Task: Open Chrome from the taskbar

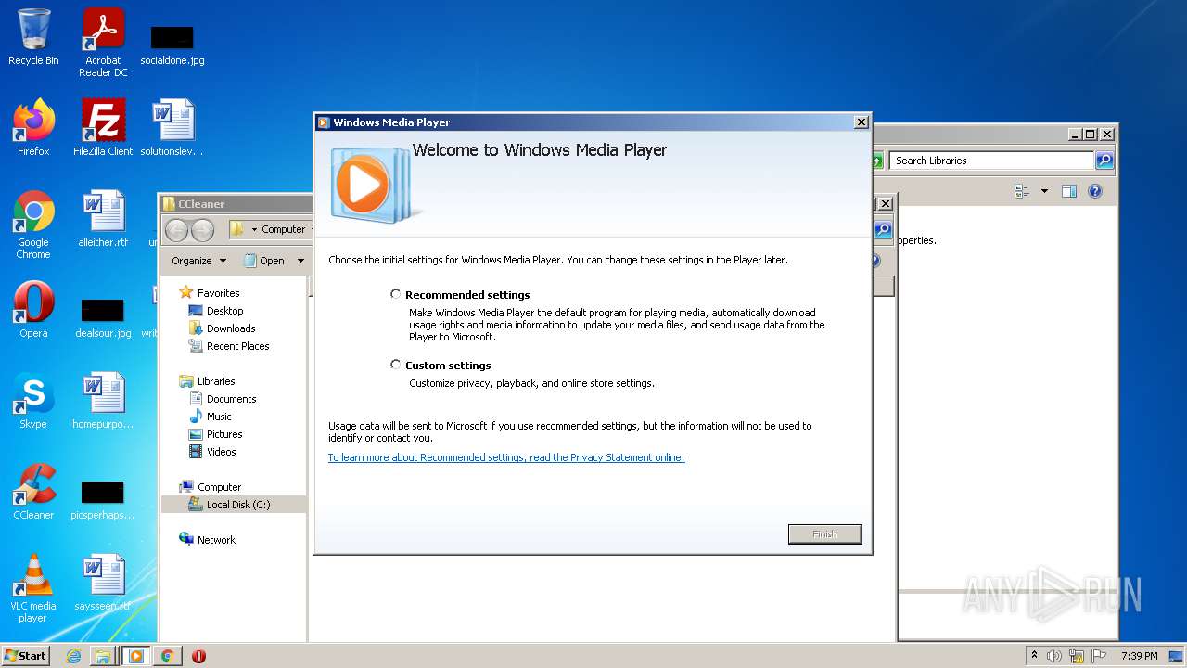Action: (x=167, y=656)
